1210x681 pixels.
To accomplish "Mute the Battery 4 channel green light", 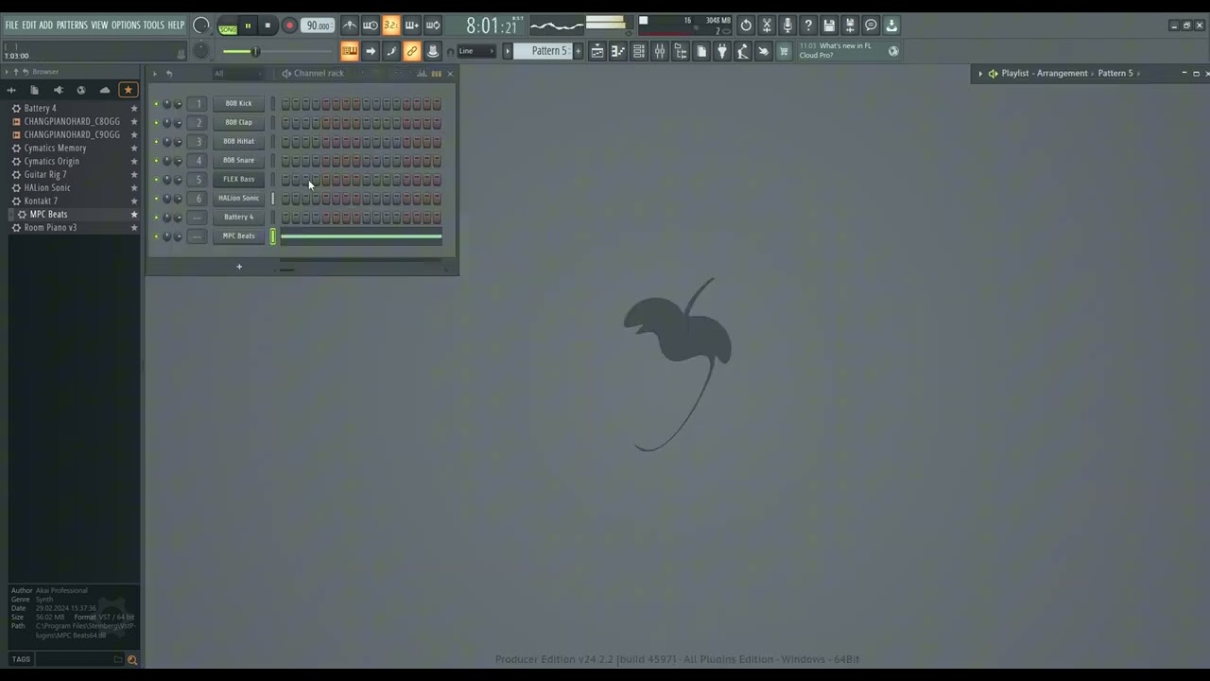I will pyautogui.click(x=156, y=218).
